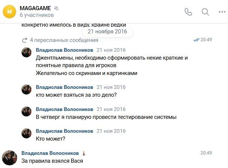
Task: Click the double checkmark read indicator
Action: [196, 40]
